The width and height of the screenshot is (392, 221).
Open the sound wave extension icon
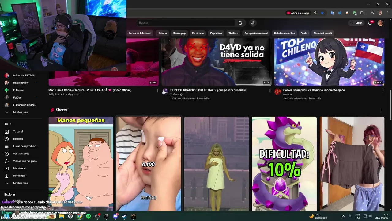pos(340,13)
